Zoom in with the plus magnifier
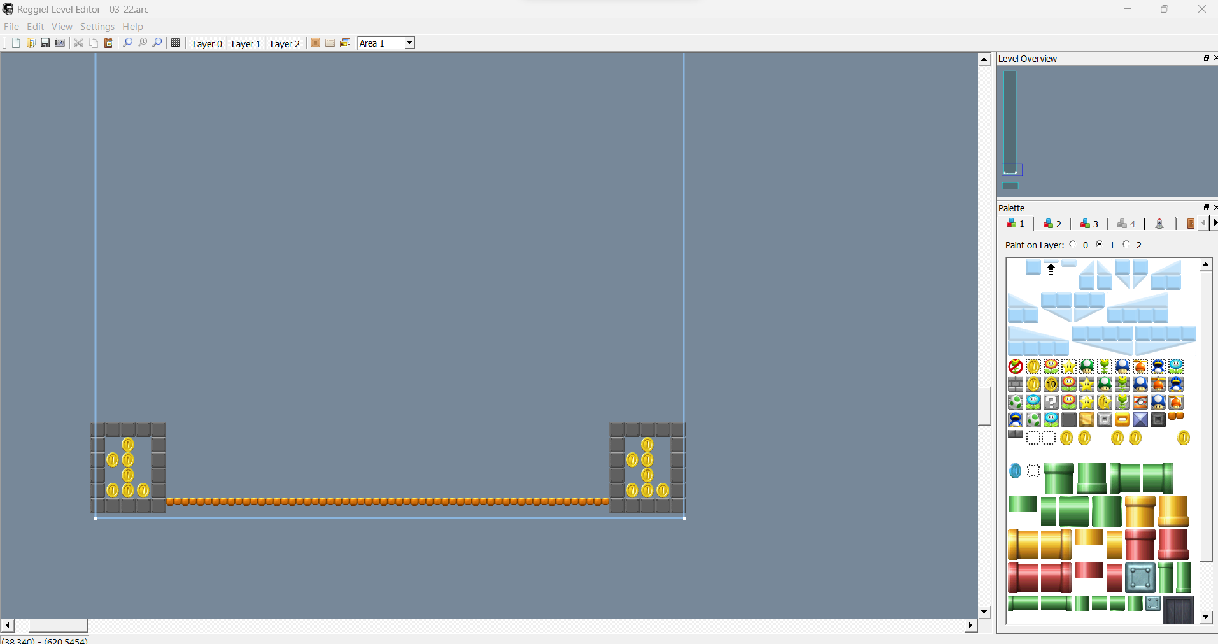Screen dimensions: 1218x644 pyautogui.click(x=127, y=43)
